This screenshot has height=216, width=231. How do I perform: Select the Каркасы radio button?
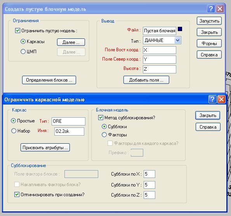[23, 42]
